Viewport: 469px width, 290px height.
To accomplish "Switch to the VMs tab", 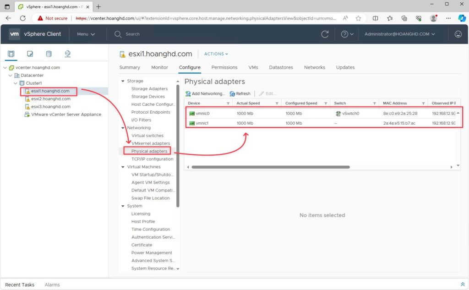I will 253,67.
